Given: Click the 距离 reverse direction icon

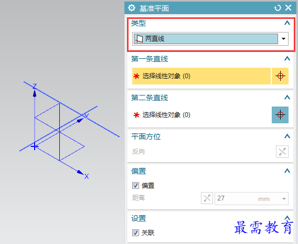Looking at the screenshot, I should (207, 198).
